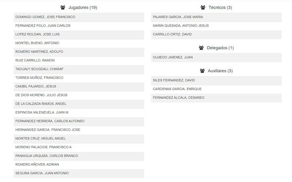
Task: Select delegate OLMEDO JIMENEZ, JUAN
Action: 216,58
